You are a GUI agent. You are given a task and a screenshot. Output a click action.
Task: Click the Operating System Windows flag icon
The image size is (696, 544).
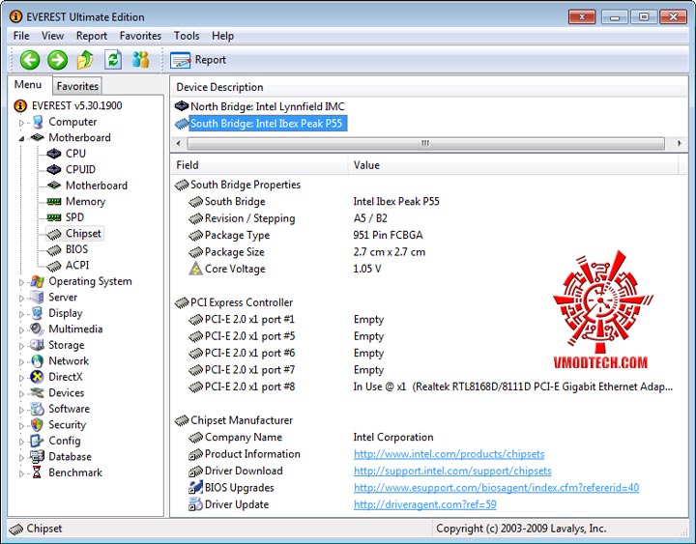coord(38,281)
